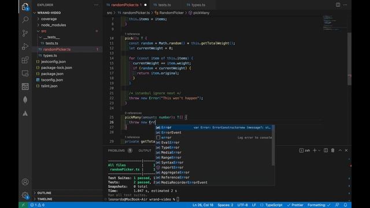Image resolution: width=370 pixels, height=208 pixels.
Task: Open editor more actions ellipsis
Action: pos(345,5)
